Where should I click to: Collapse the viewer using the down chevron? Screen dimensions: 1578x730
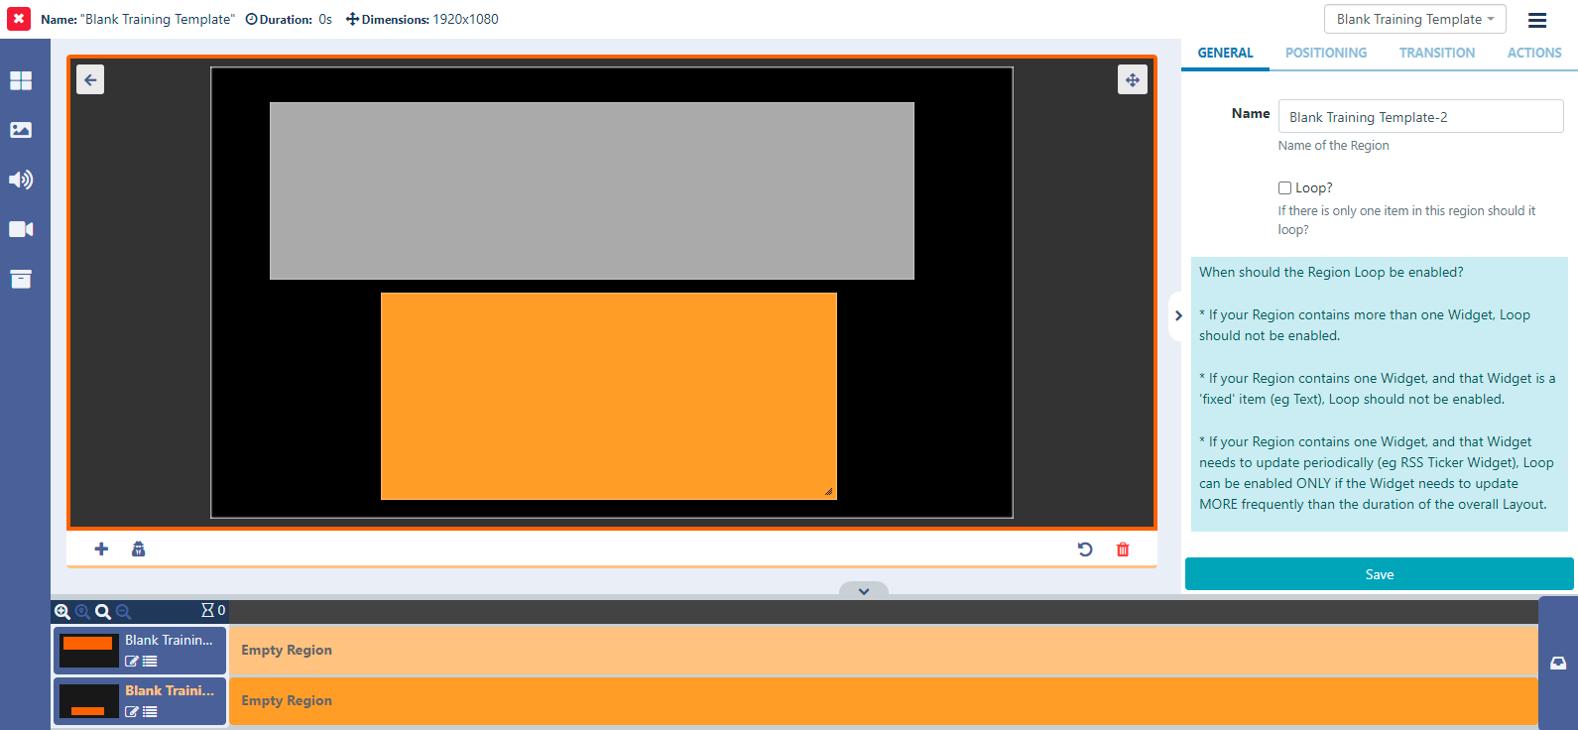tap(864, 591)
